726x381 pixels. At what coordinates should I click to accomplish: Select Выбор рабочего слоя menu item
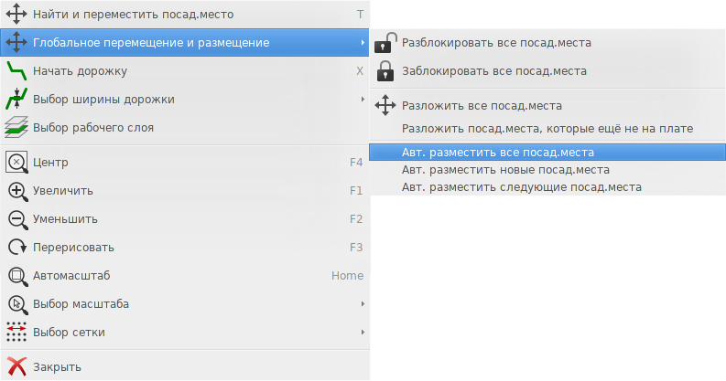[185, 128]
